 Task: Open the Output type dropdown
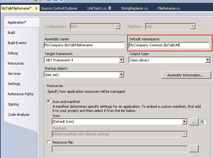point(208,60)
